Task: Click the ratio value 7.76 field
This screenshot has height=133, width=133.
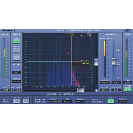Action: 116,83
